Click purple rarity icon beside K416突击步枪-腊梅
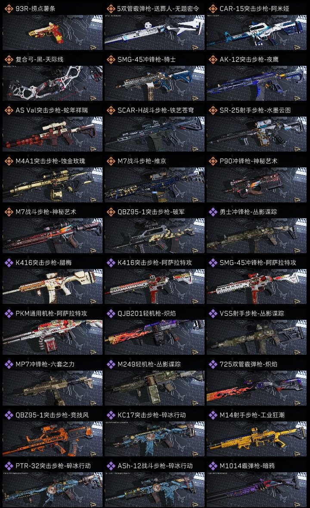 9,263
